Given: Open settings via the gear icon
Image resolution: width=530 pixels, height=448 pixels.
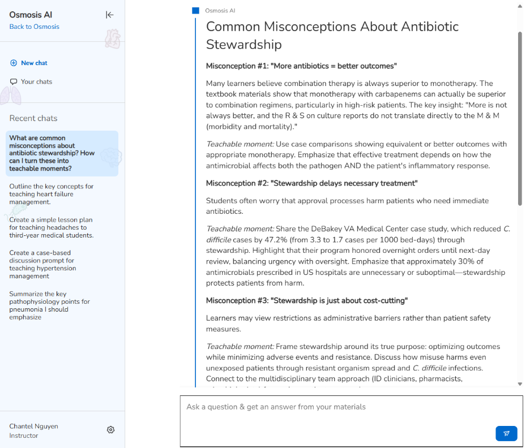Looking at the screenshot, I should [x=110, y=430].
